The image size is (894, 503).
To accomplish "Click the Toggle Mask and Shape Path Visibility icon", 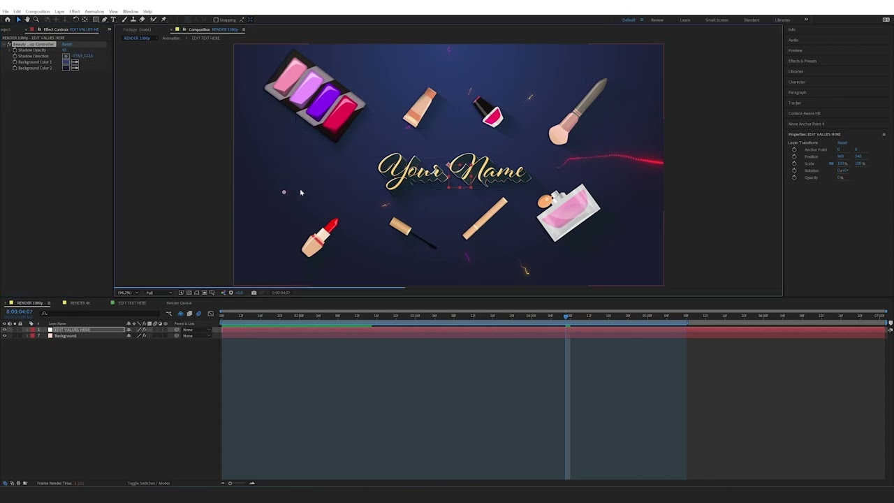I will (196, 293).
